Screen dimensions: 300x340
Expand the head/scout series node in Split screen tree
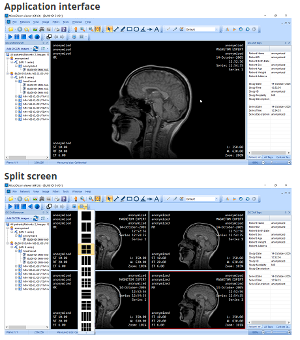(16, 251)
